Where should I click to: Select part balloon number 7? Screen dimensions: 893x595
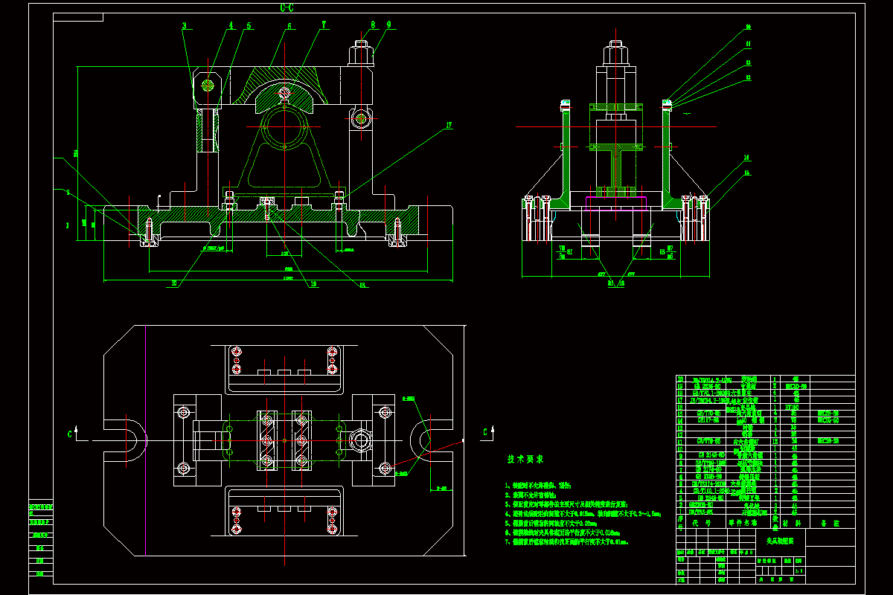click(x=324, y=25)
